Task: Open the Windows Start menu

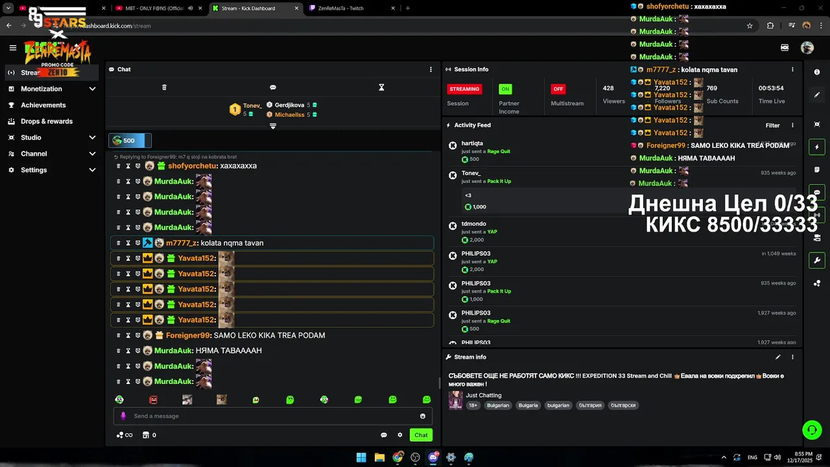Action: [x=361, y=457]
